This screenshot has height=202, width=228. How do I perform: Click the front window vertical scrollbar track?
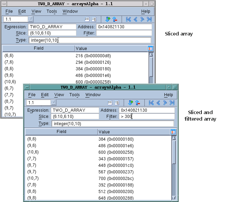pos(174,165)
